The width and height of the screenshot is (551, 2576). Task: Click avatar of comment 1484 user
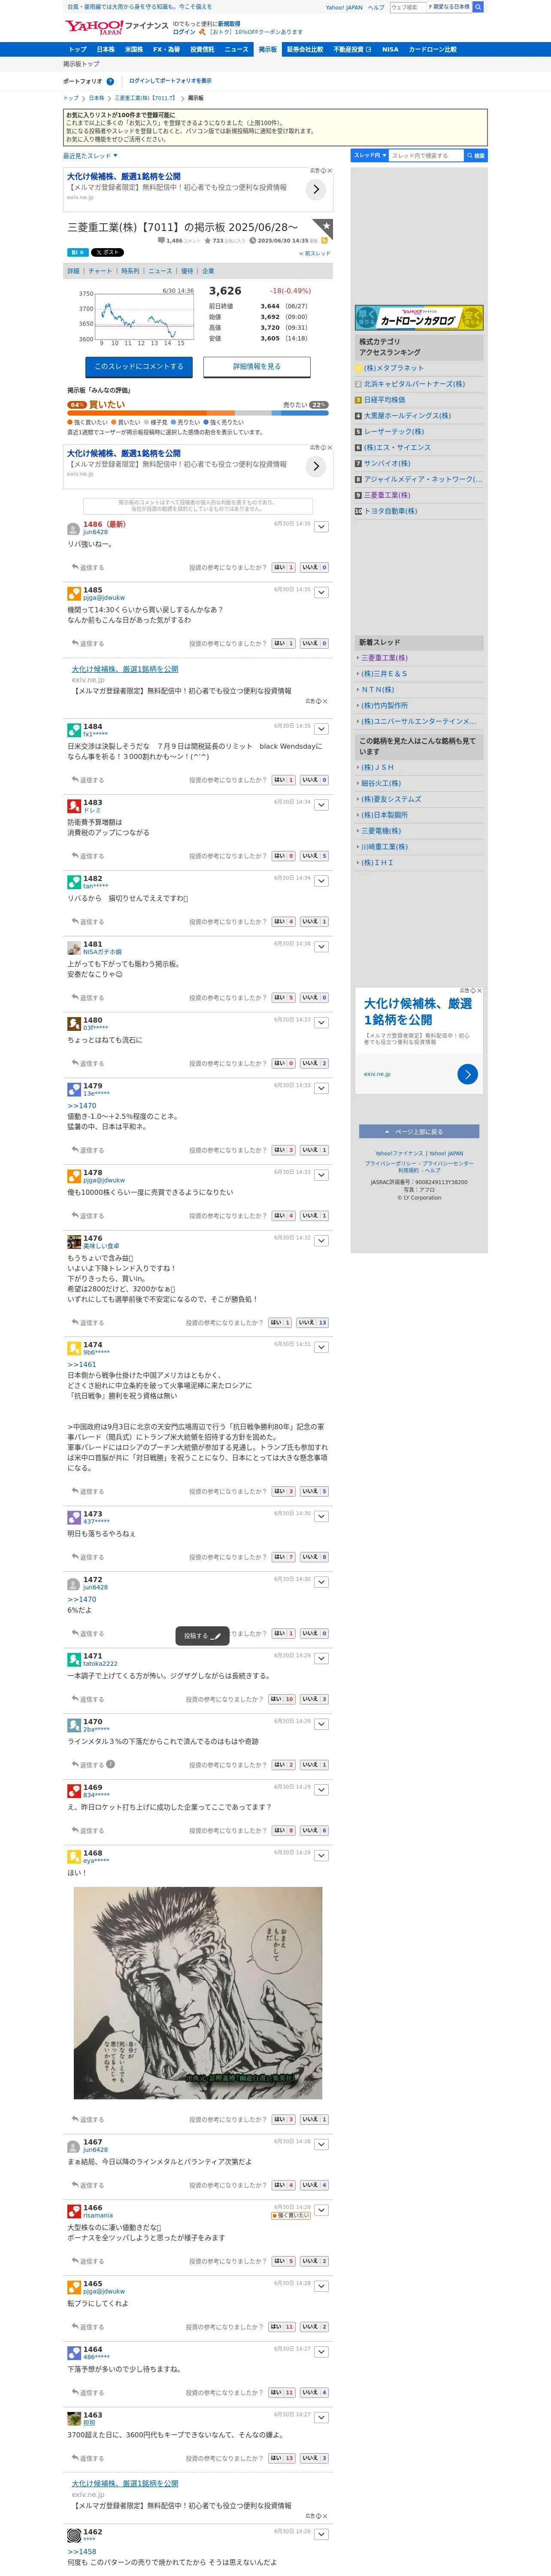[73, 730]
